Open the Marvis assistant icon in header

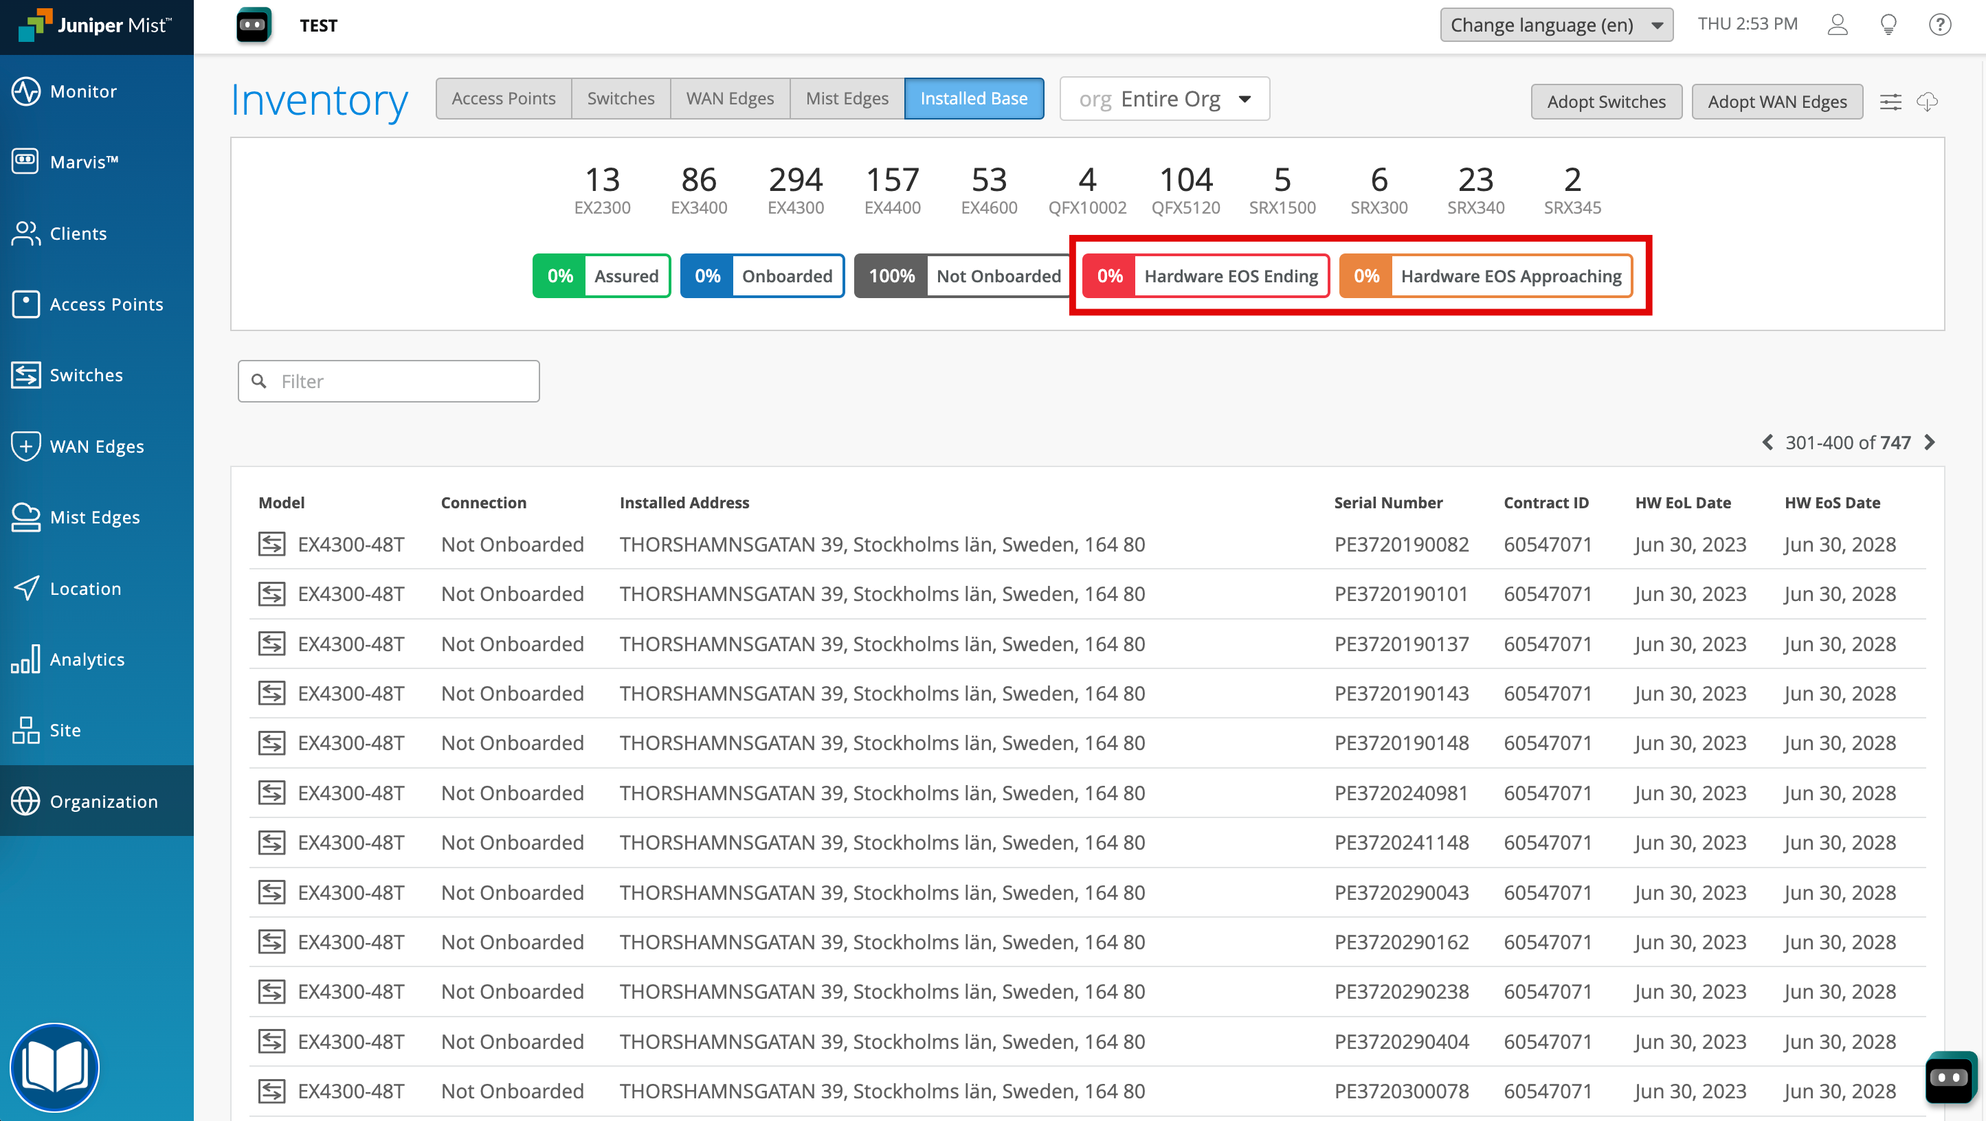(x=253, y=25)
